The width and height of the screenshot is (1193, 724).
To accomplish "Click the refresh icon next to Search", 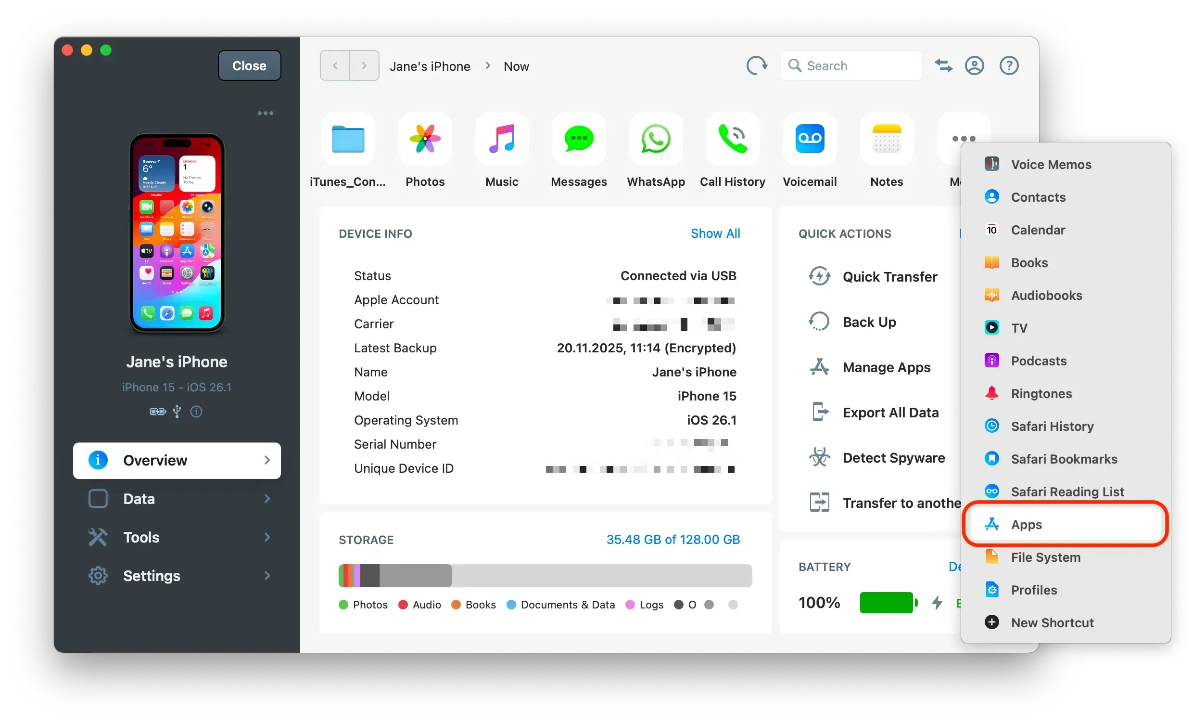I will pos(756,65).
